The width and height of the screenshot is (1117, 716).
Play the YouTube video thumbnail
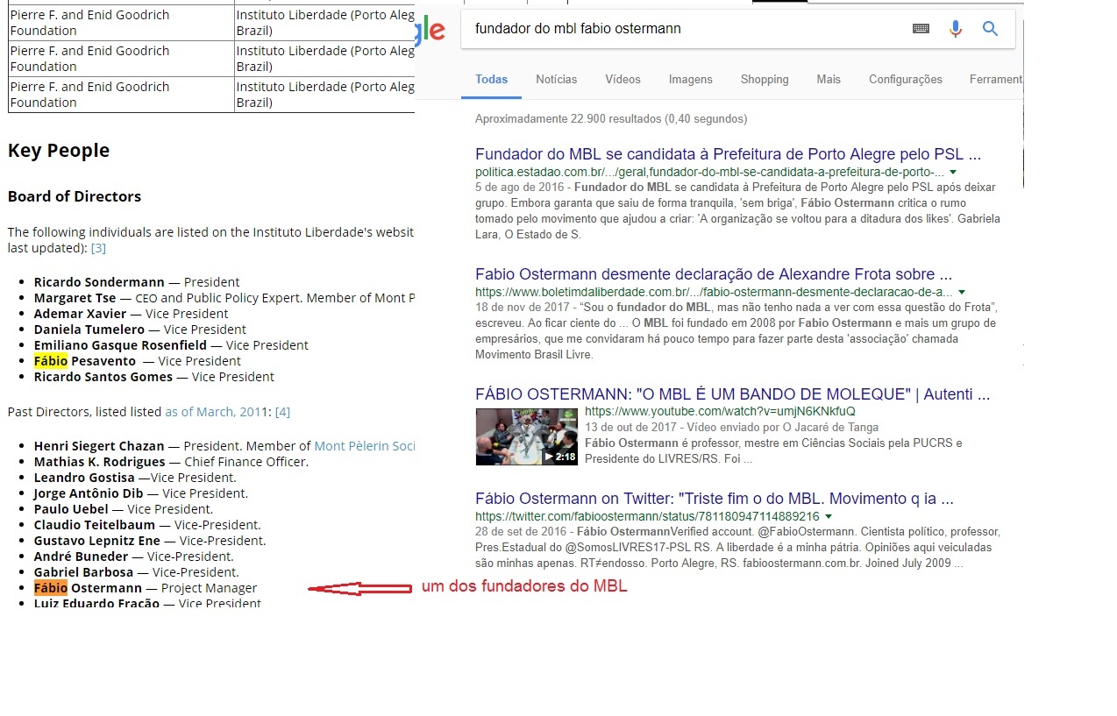526,436
